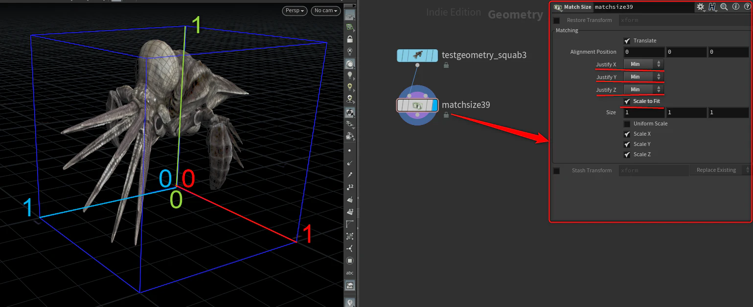Select the testgeometry_squab3 node

point(417,55)
